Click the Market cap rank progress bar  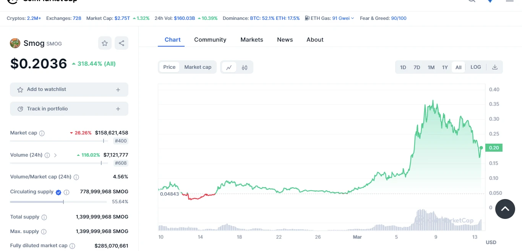click(59, 141)
